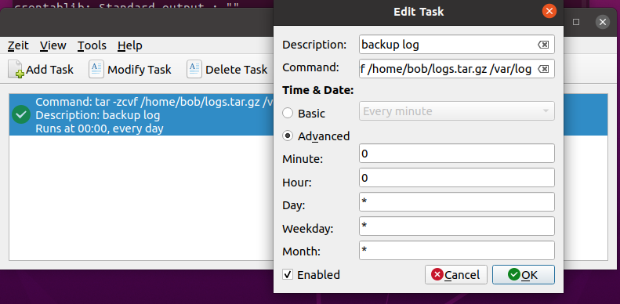
Task: Click the Cancel button
Action: coord(456,274)
